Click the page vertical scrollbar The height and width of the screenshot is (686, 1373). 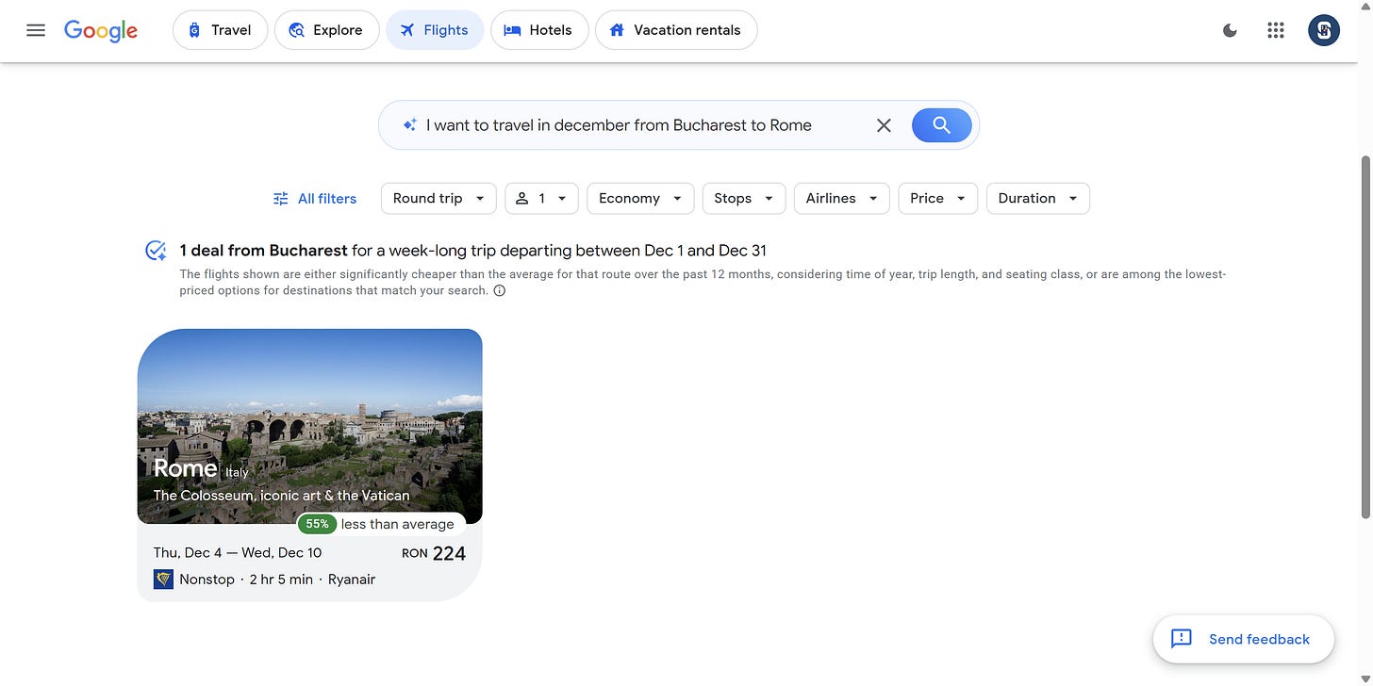[1366, 336]
